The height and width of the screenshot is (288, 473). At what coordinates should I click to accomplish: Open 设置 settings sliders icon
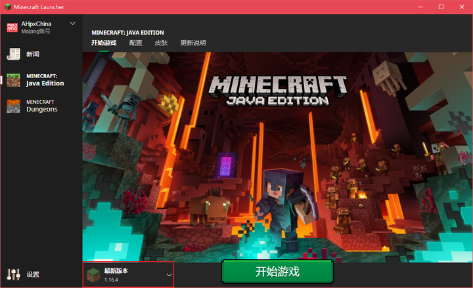(13, 274)
